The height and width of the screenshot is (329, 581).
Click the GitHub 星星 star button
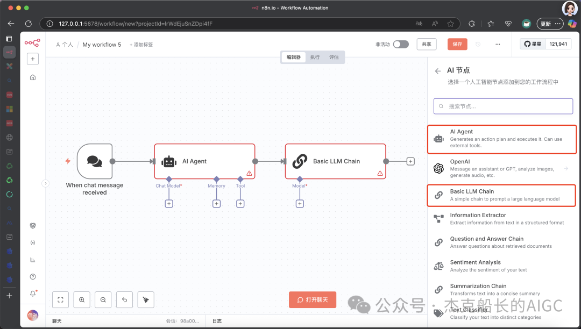point(533,44)
